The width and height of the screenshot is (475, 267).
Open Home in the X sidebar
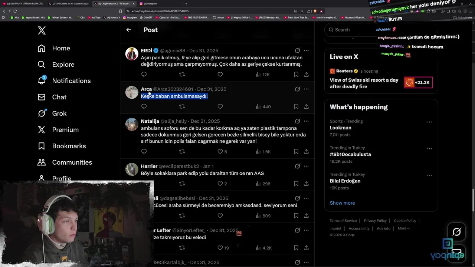pyautogui.click(x=54, y=48)
